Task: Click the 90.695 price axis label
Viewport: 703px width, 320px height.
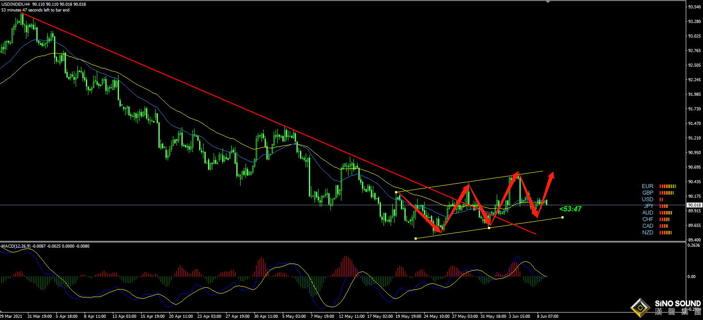Action: pyautogui.click(x=695, y=167)
